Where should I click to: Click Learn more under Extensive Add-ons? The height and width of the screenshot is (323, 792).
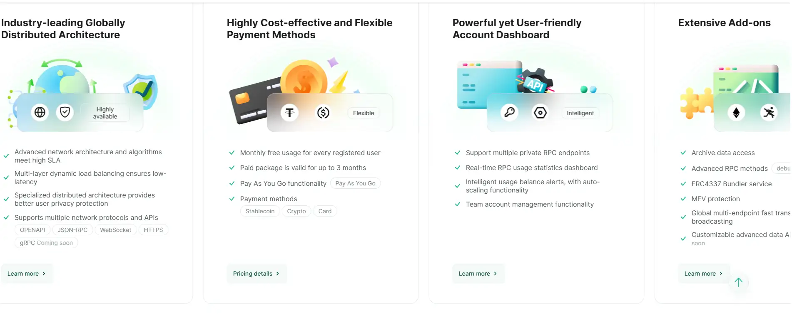(x=704, y=274)
